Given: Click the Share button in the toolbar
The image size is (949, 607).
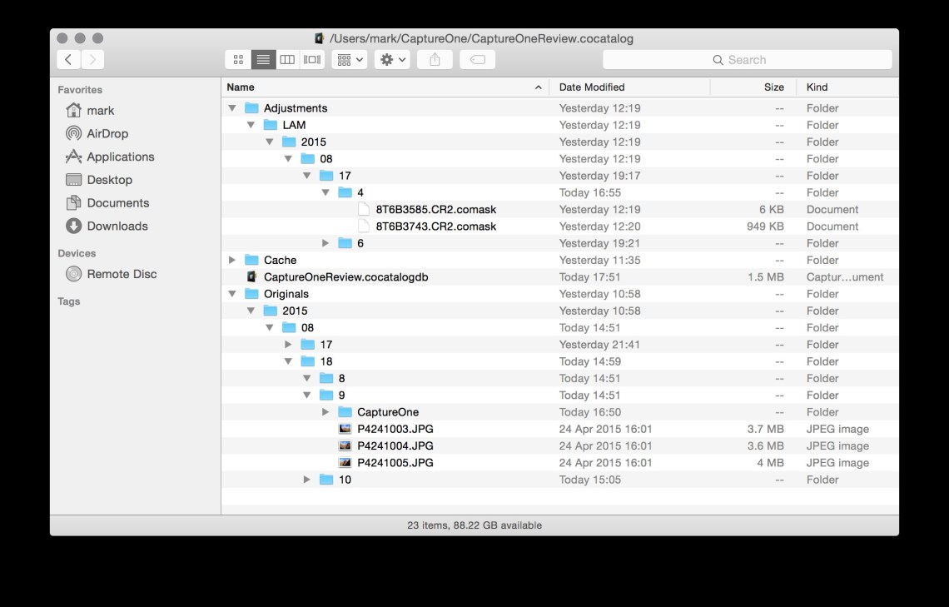Looking at the screenshot, I should (x=435, y=59).
